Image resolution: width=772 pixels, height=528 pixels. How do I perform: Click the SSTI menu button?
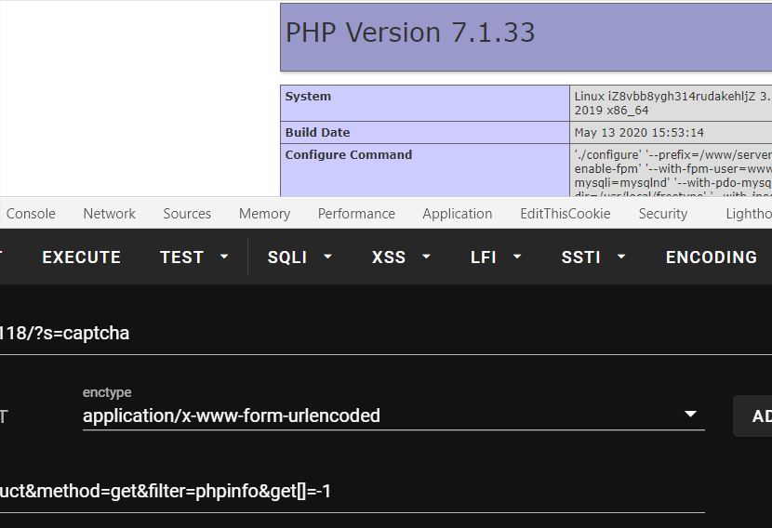point(580,257)
